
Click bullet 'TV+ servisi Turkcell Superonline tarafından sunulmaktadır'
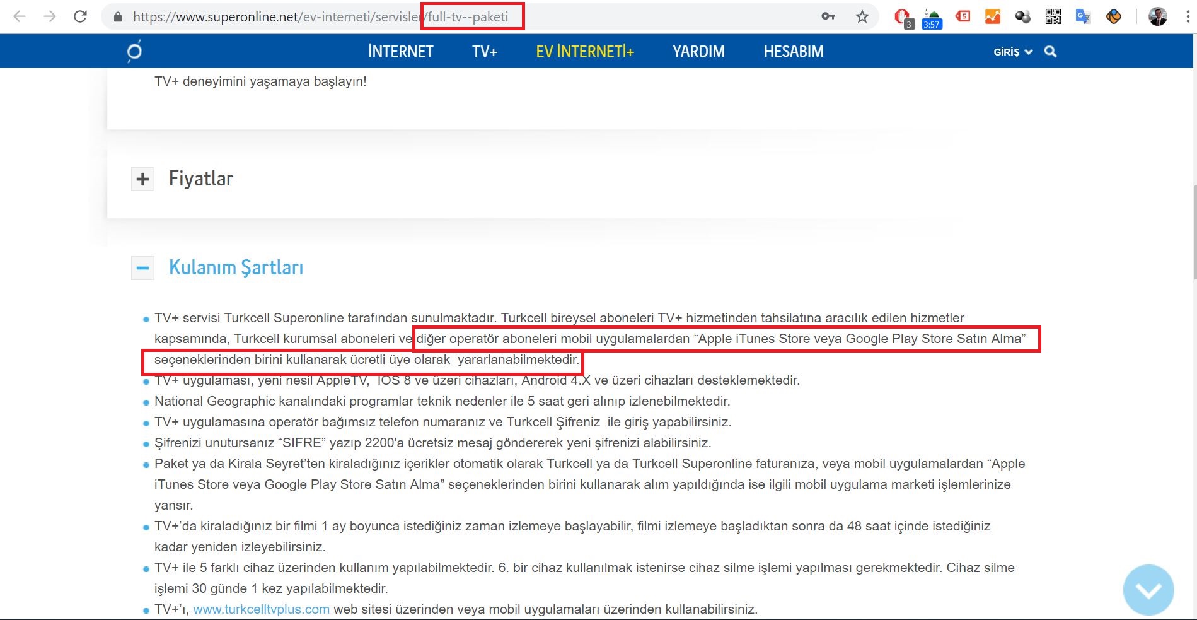tap(590, 339)
